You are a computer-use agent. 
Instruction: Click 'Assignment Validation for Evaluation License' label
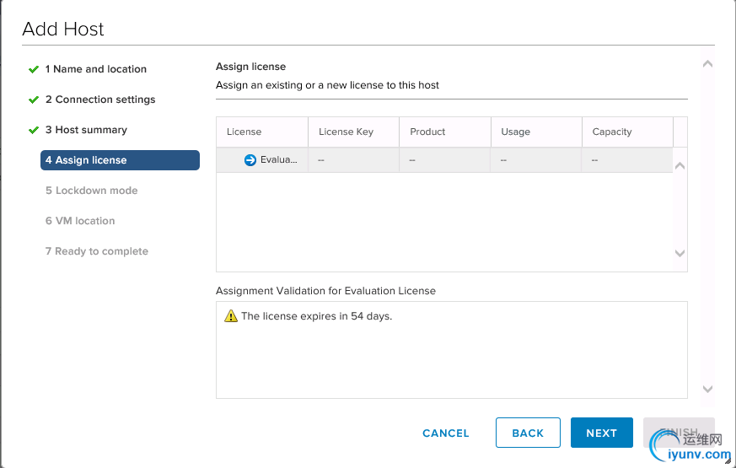coord(325,291)
